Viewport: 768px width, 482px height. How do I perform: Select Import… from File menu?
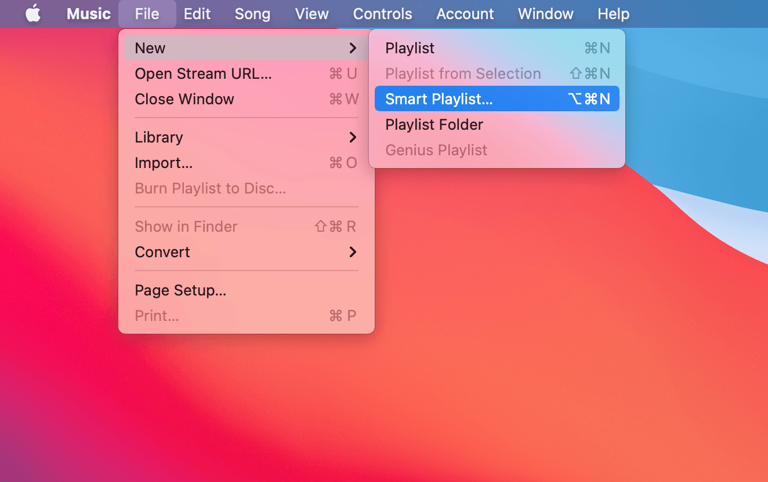247,163
